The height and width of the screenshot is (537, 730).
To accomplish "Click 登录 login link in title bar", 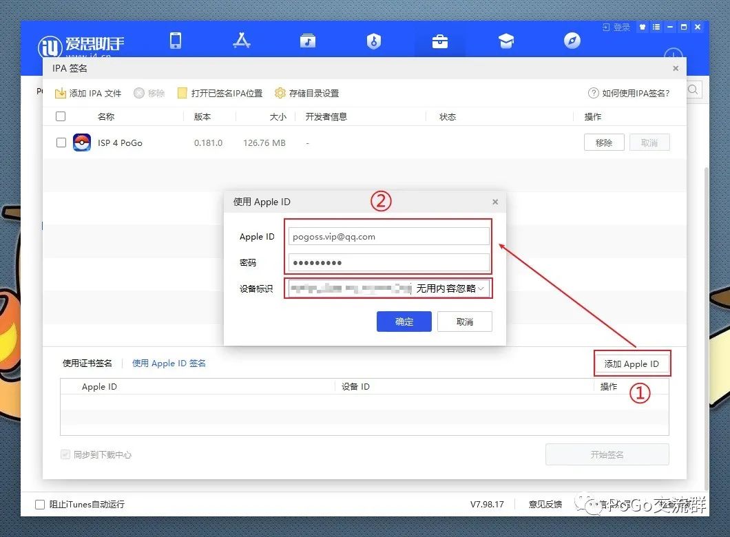I will (x=616, y=27).
